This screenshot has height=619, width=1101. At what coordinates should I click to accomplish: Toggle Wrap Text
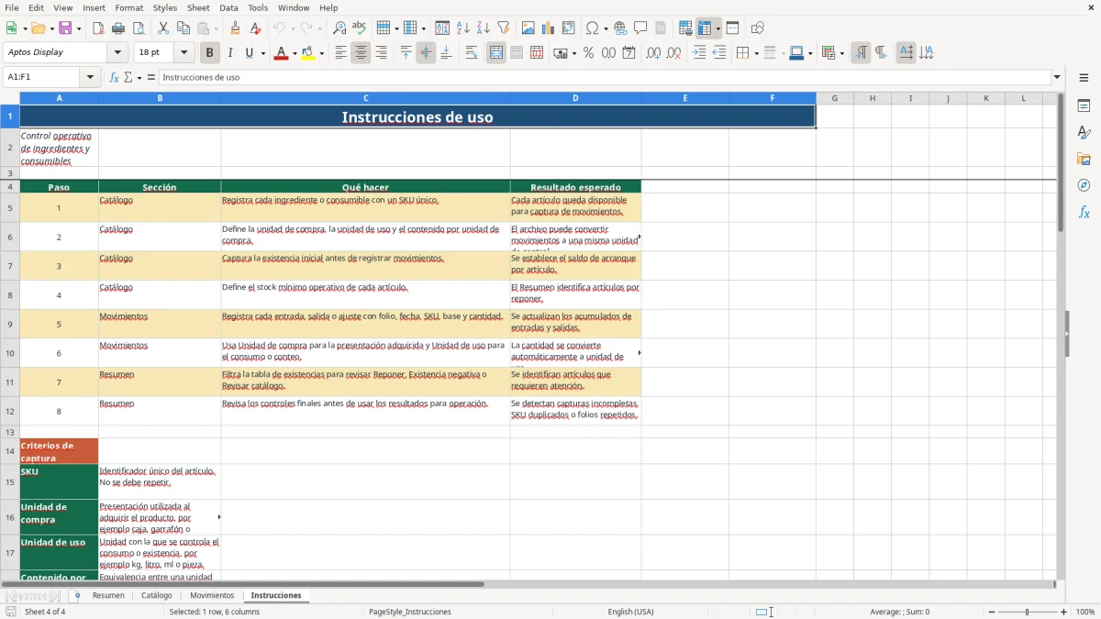tap(472, 53)
